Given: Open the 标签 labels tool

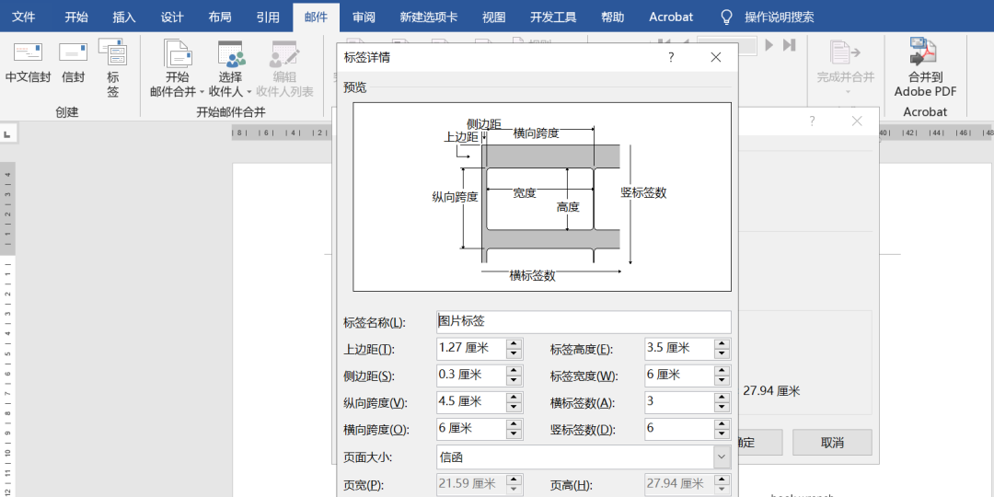Looking at the screenshot, I should 112,55.
